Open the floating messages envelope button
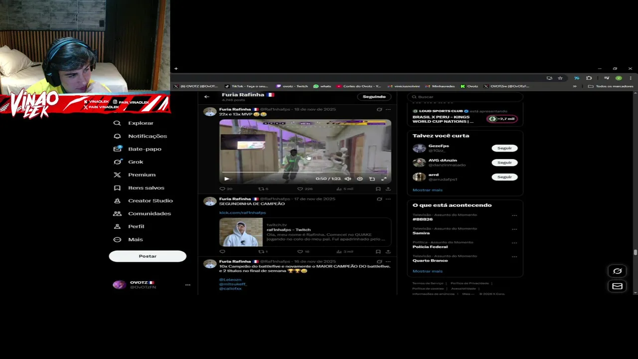The image size is (638, 359). (618, 286)
